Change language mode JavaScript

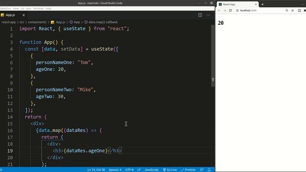click(x=152, y=170)
